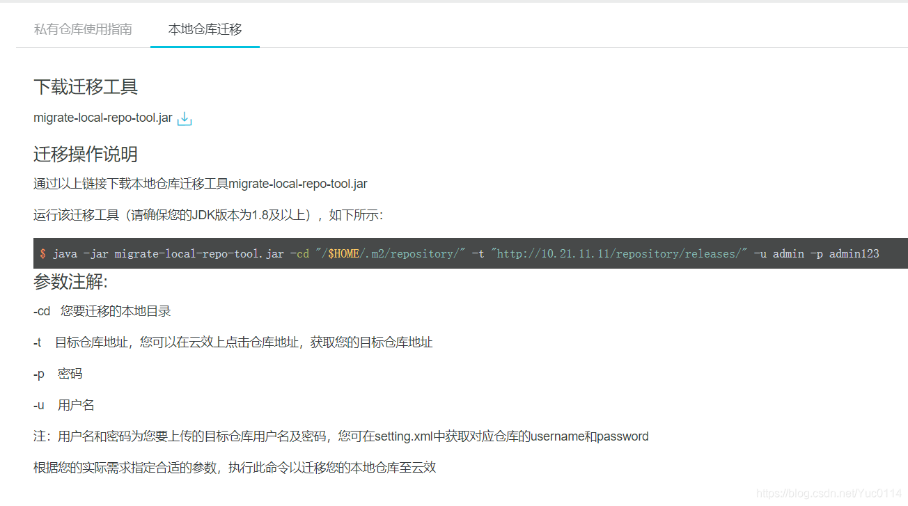Click the 注 line mentioning setting.xml
908x506 pixels.
point(341,436)
